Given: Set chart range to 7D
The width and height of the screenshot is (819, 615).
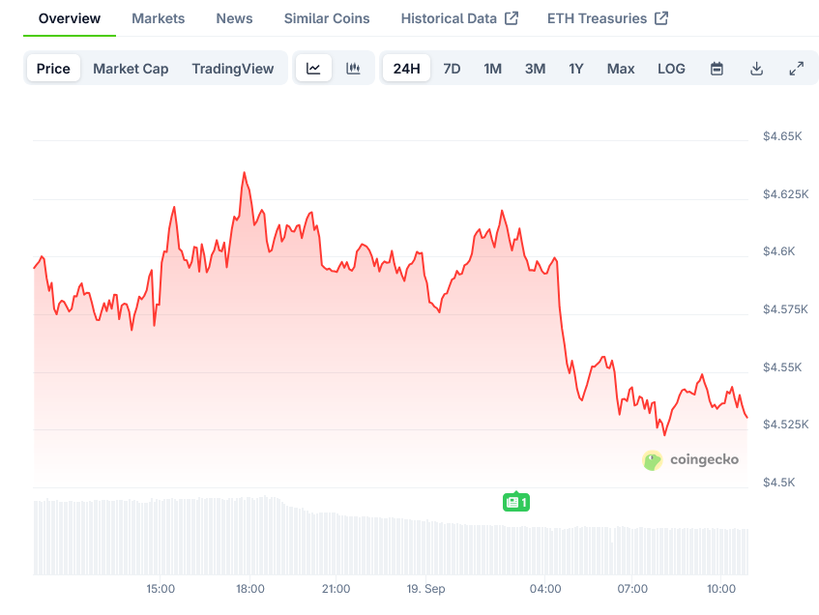Looking at the screenshot, I should [x=452, y=69].
